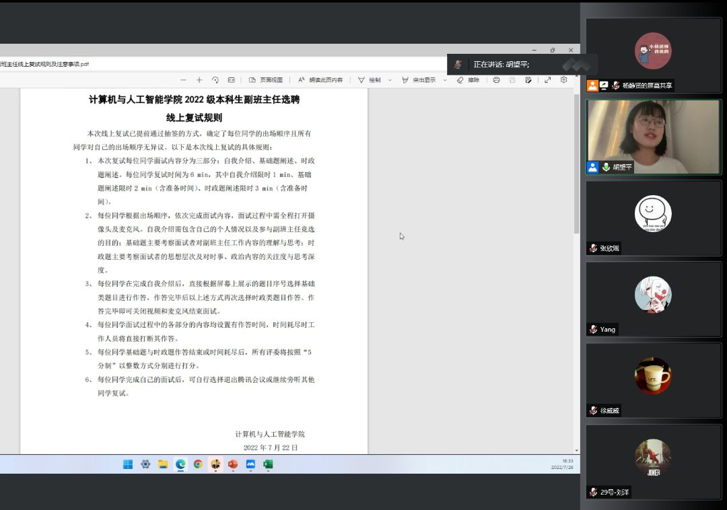Zoom out of the PDF document

tap(183, 80)
